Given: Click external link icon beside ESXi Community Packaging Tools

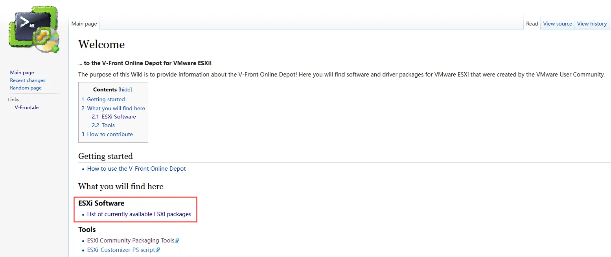Looking at the screenshot, I should pos(177,241).
